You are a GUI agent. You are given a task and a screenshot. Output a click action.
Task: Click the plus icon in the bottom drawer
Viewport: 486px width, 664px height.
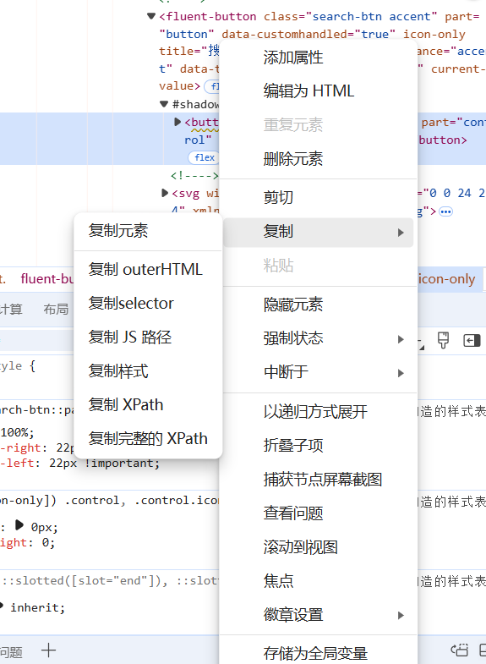click(48, 650)
